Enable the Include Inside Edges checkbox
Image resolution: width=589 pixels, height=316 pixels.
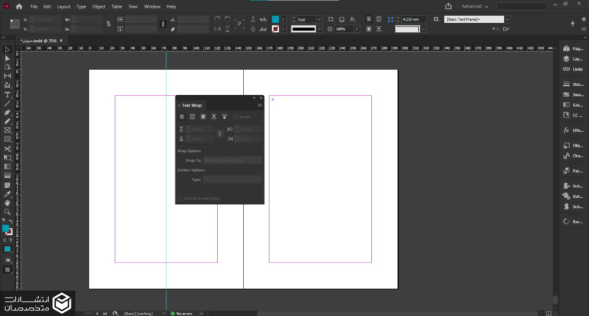180,198
